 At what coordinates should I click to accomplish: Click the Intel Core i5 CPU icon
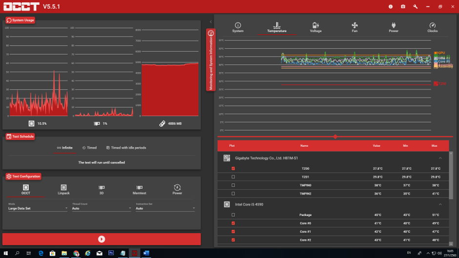(x=227, y=204)
